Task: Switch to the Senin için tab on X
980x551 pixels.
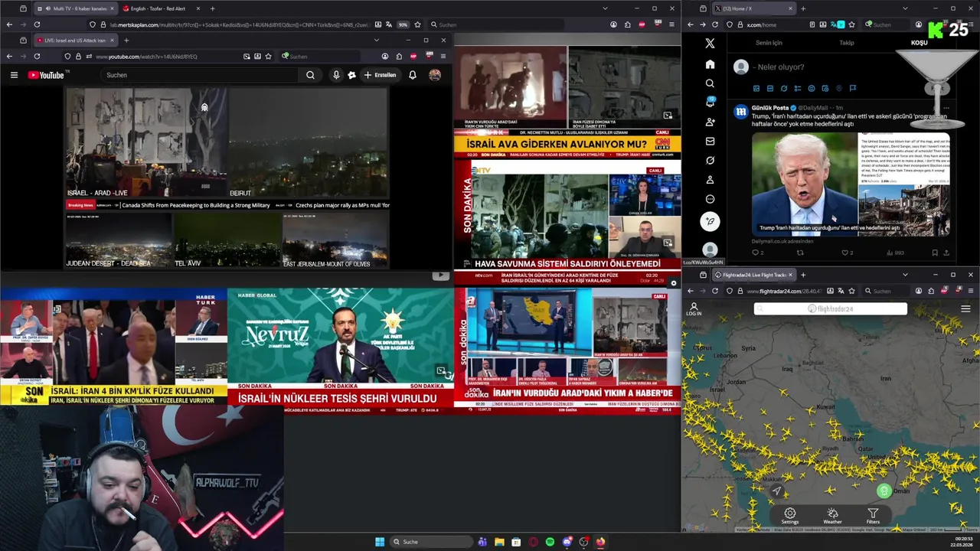Action: 769,43
